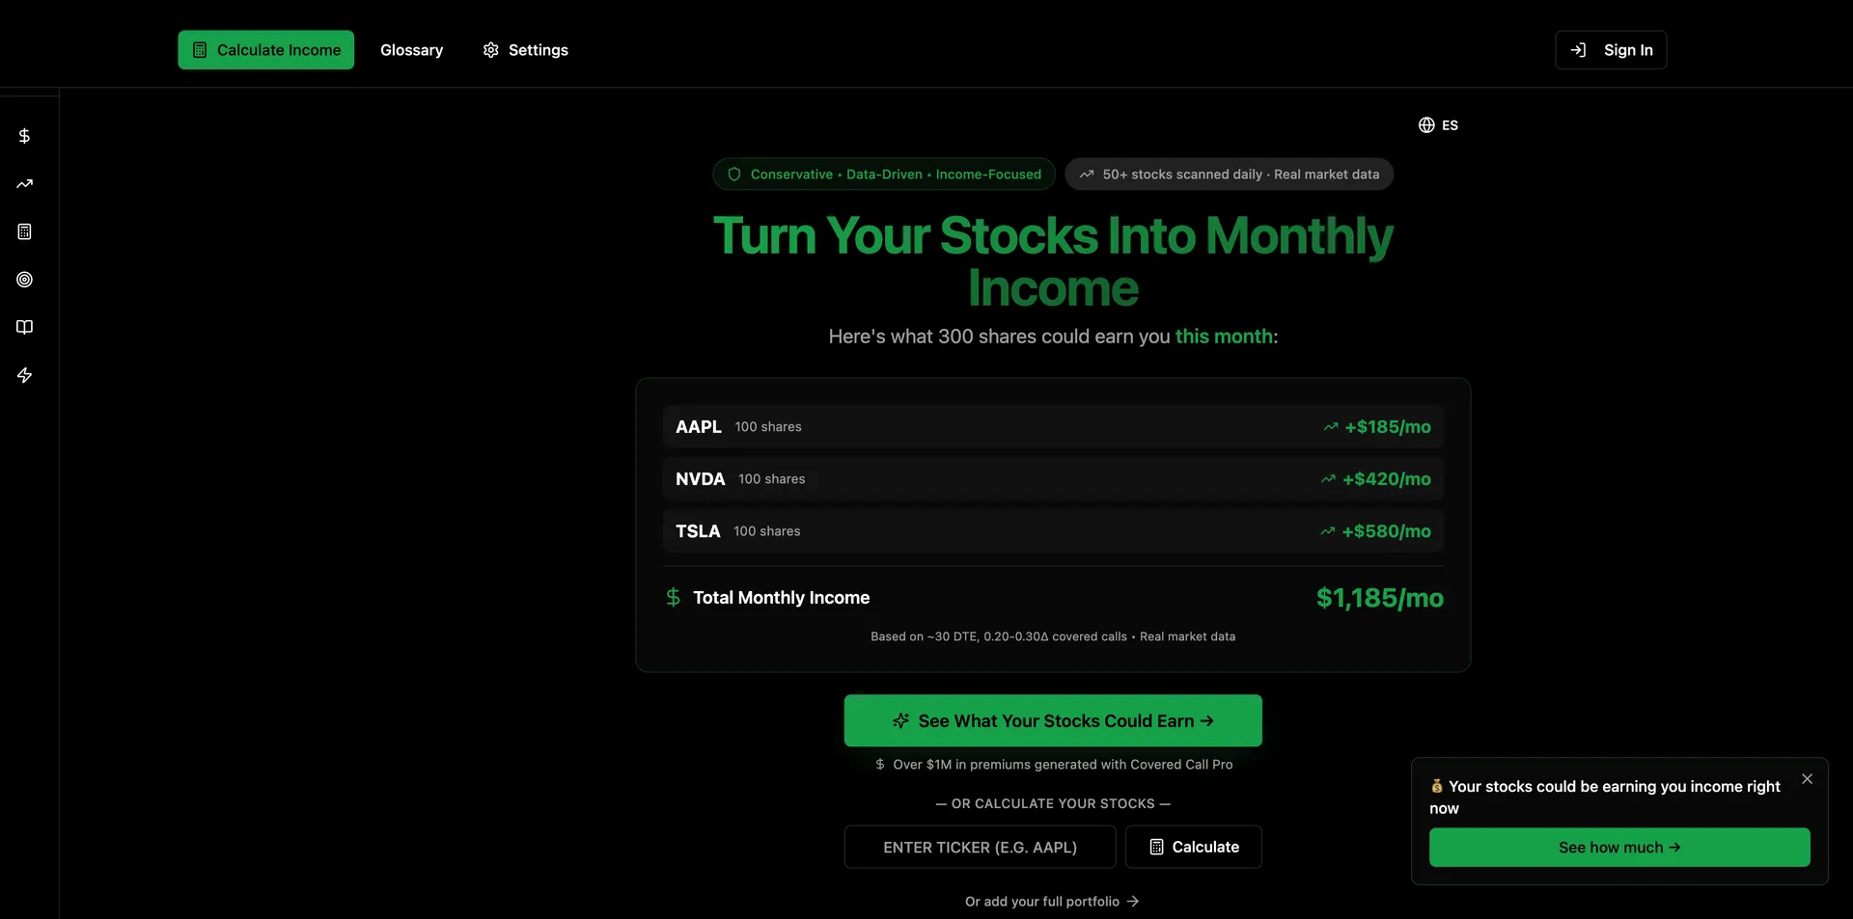Select the AAPL 100 shares row

(x=1053, y=426)
